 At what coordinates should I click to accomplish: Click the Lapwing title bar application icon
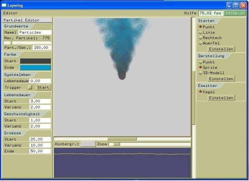click(4, 5)
